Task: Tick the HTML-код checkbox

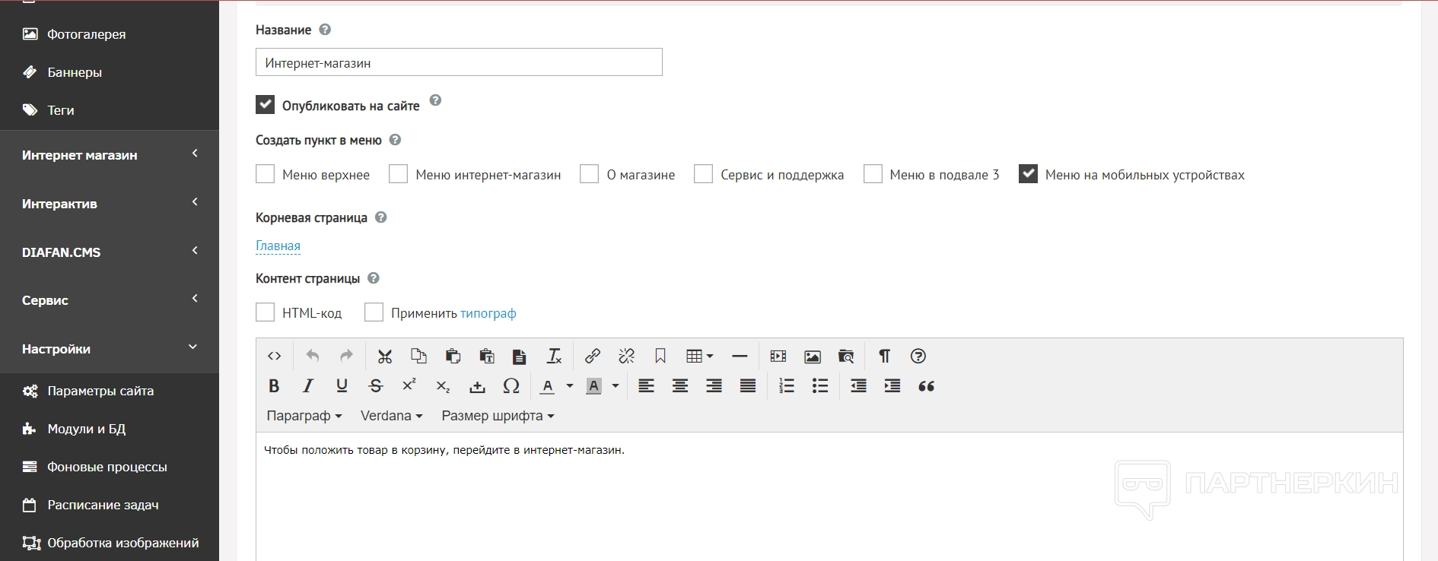Action: [265, 312]
